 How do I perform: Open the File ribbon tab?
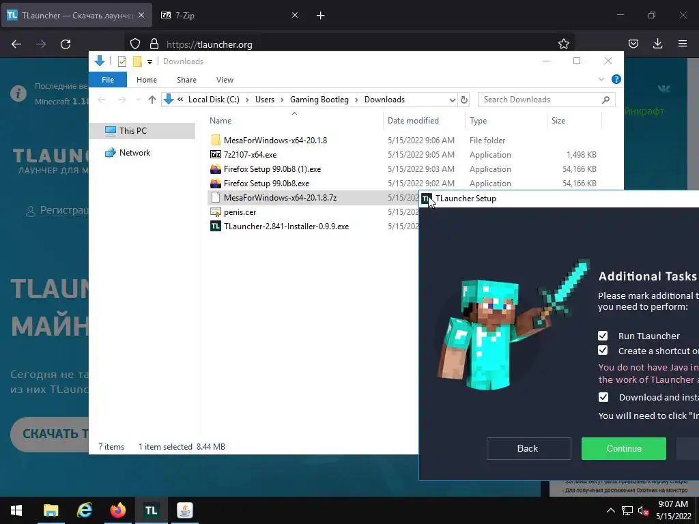(x=108, y=80)
